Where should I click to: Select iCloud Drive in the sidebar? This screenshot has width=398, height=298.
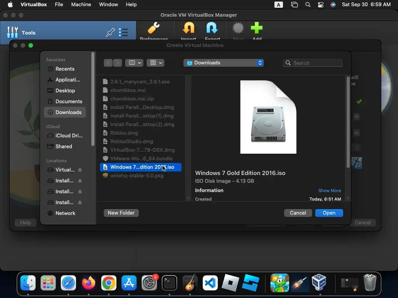coord(65,135)
